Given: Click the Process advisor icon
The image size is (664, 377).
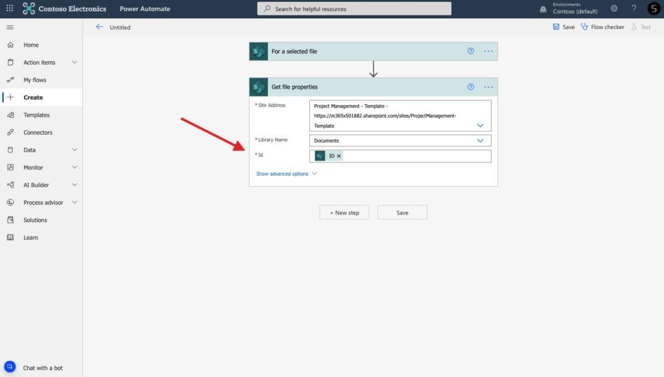Looking at the screenshot, I should 10,202.
